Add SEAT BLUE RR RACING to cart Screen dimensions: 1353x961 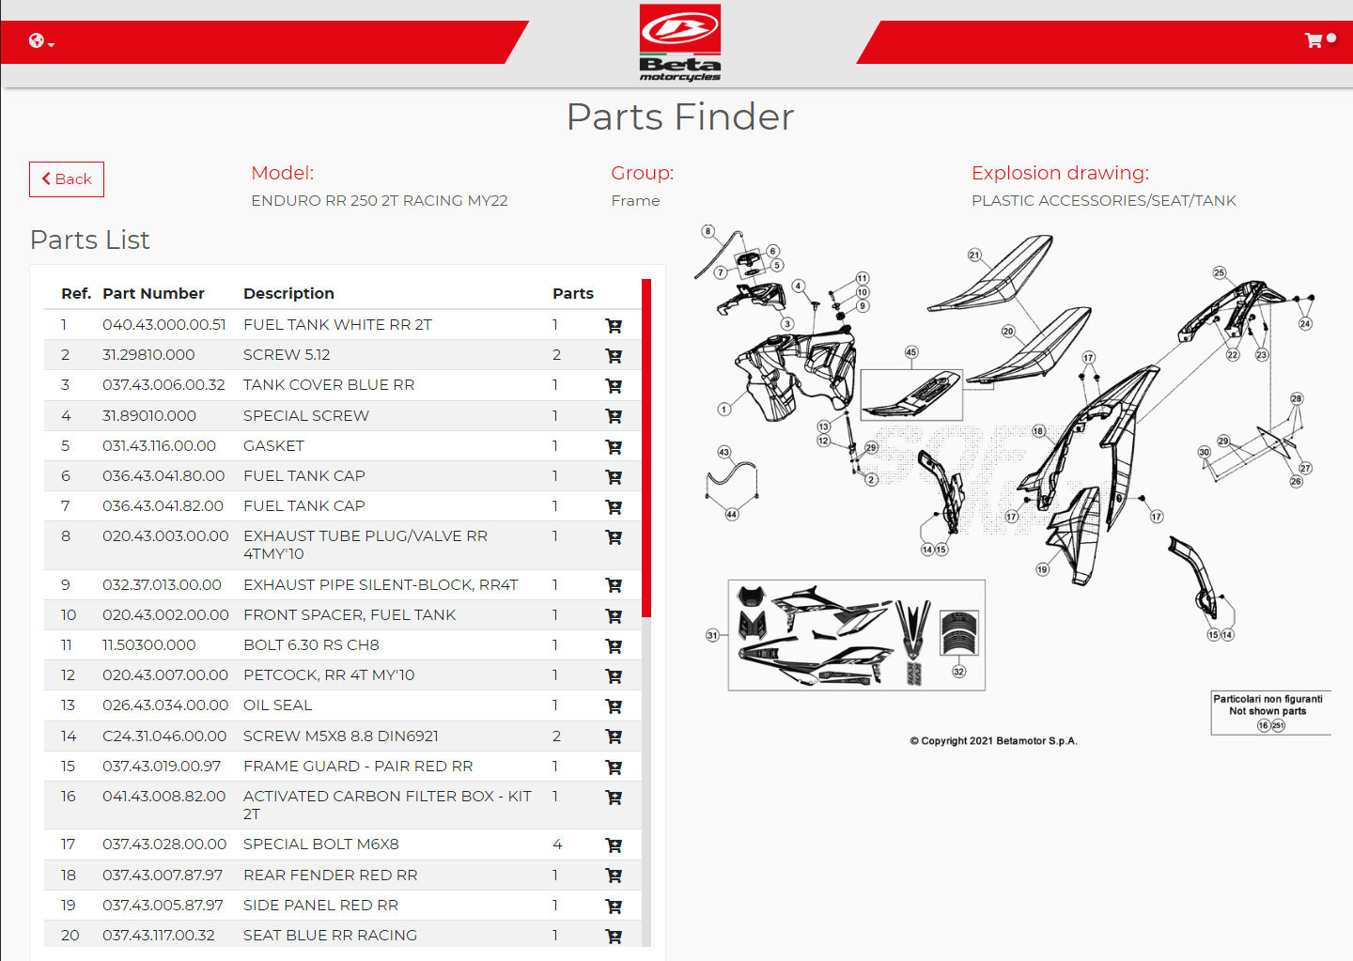click(x=614, y=937)
